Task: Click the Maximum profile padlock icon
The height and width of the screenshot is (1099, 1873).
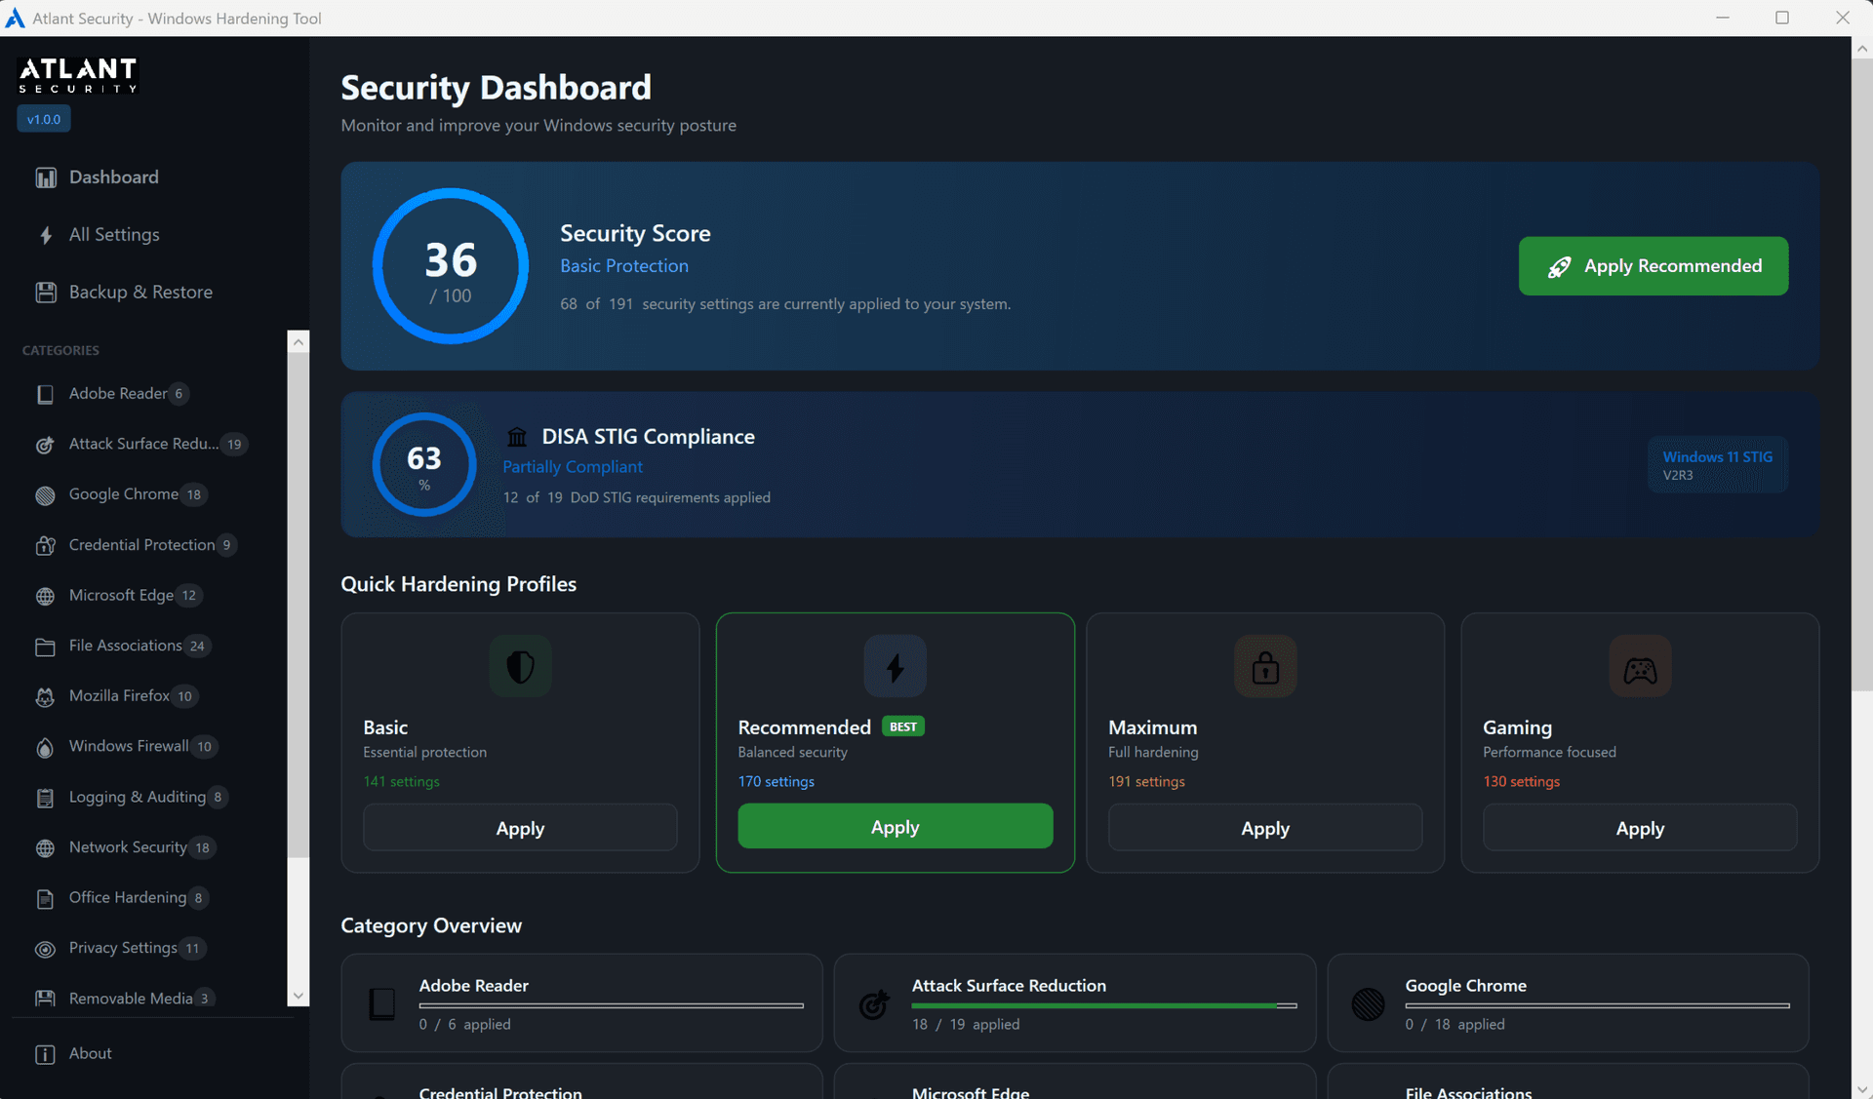Action: click(1264, 667)
